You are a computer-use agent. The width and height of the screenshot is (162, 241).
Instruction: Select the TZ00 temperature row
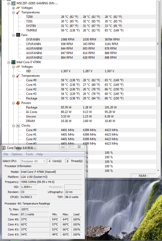tap(91, 17)
